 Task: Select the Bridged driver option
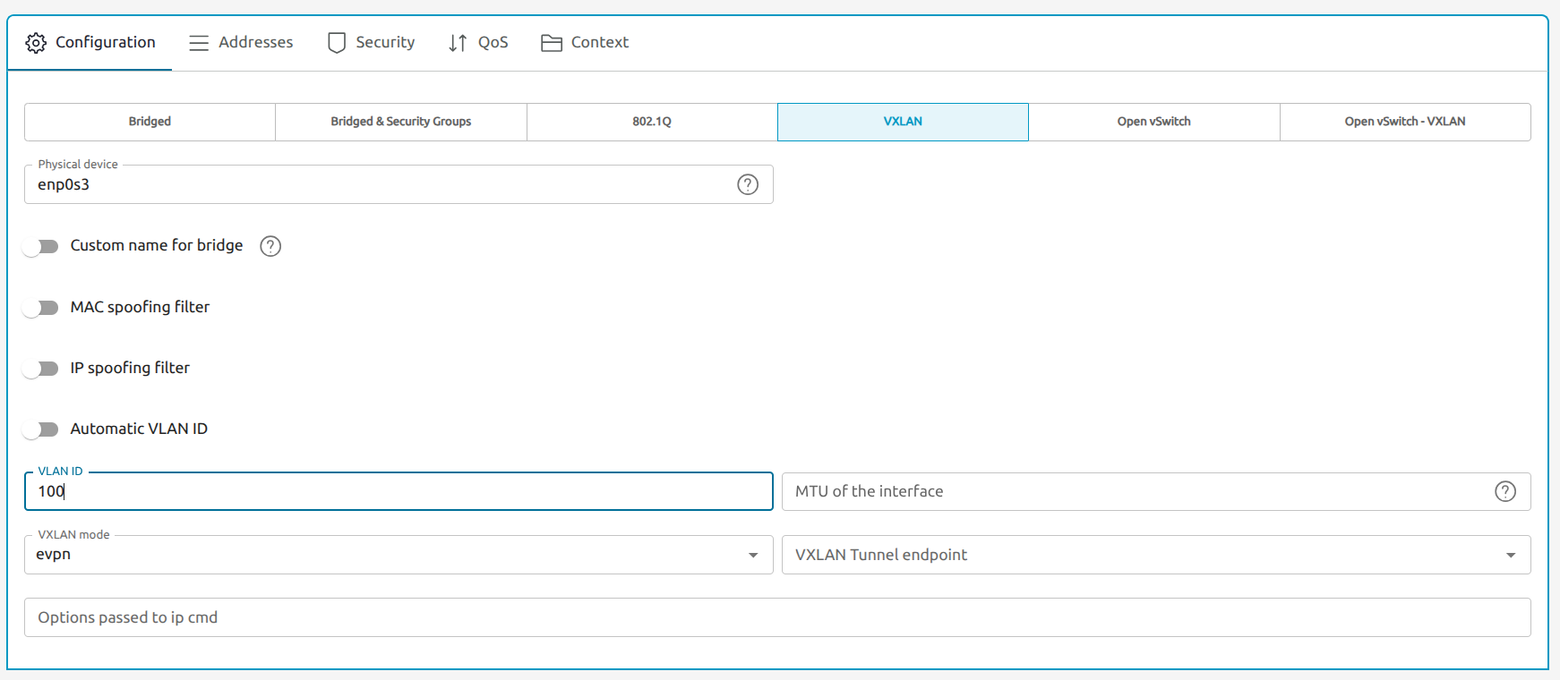point(150,122)
